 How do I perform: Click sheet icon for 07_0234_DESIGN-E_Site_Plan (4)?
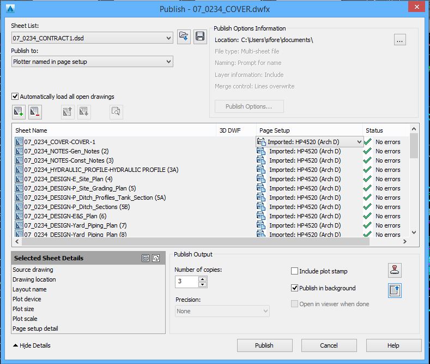[x=19, y=179]
